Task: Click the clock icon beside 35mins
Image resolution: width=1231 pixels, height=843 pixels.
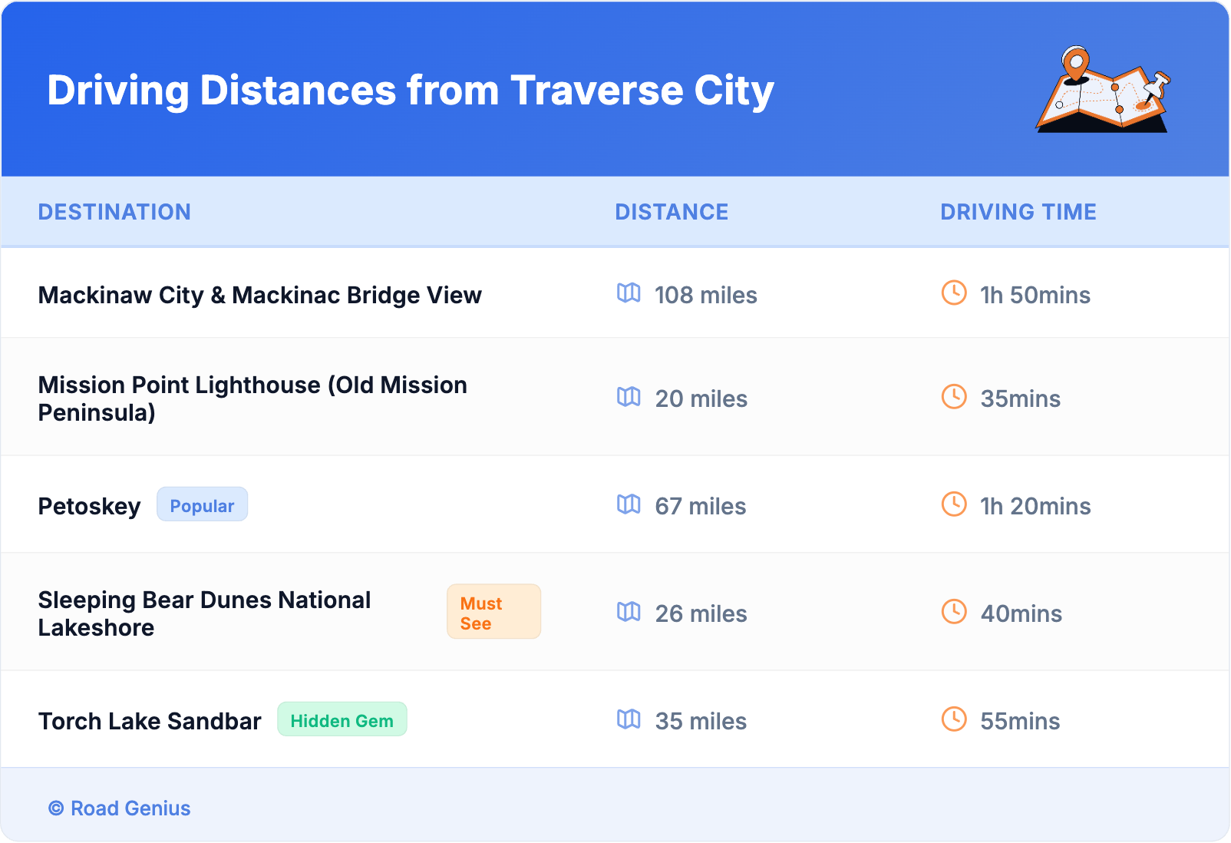Action: (x=954, y=396)
